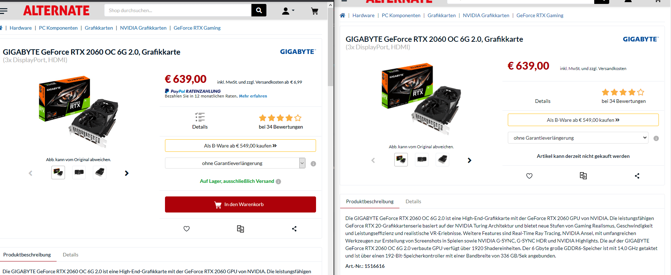Viewport: 671px width, 275px height.
Task: Click warranty info icon beside right dropdown
Action: [x=656, y=138]
